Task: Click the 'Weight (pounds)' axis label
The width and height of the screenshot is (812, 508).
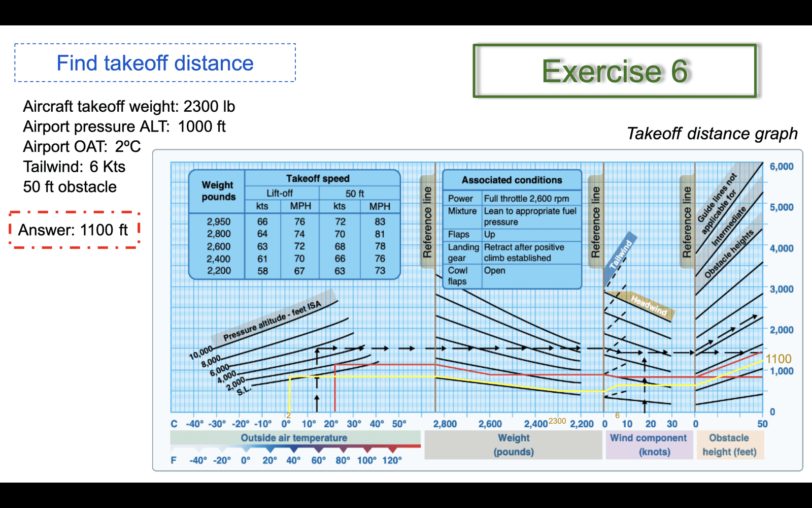Action: coord(514,444)
